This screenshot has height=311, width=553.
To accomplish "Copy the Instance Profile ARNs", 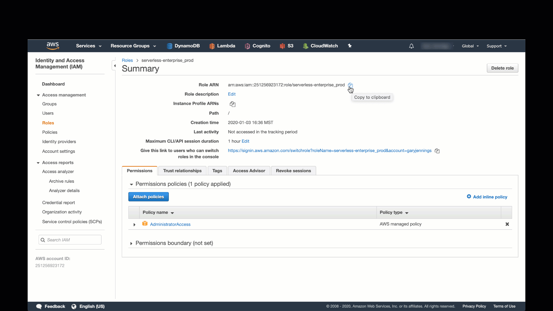I will [232, 104].
